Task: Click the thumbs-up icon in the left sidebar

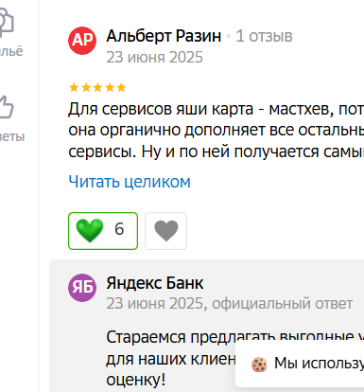Action: (7, 107)
